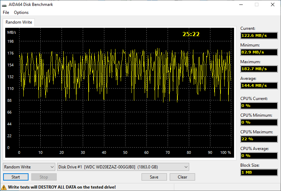Clear the benchmark graph
Image resolution: width=281 pixels, height=191 pixels.
coord(182,177)
